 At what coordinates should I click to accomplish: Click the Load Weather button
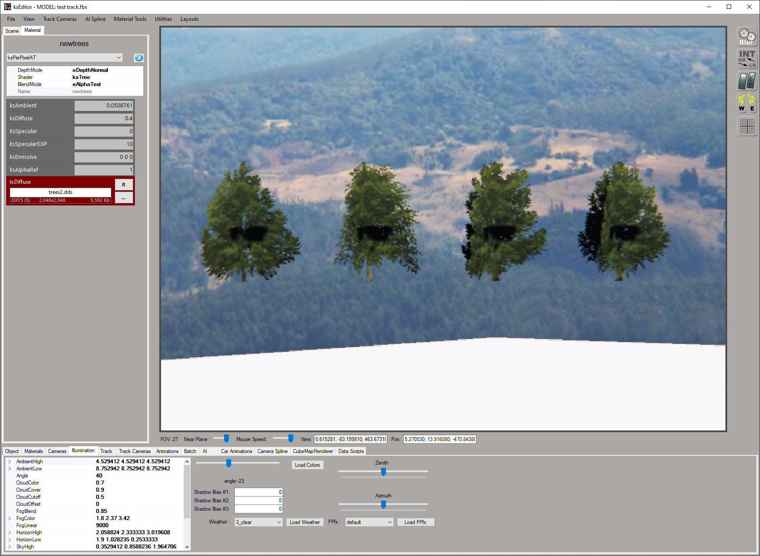tap(304, 522)
